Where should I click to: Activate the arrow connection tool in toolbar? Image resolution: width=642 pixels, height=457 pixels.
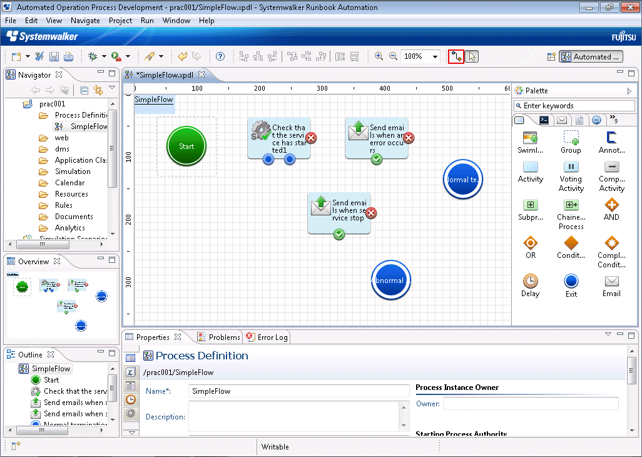coord(456,56)
